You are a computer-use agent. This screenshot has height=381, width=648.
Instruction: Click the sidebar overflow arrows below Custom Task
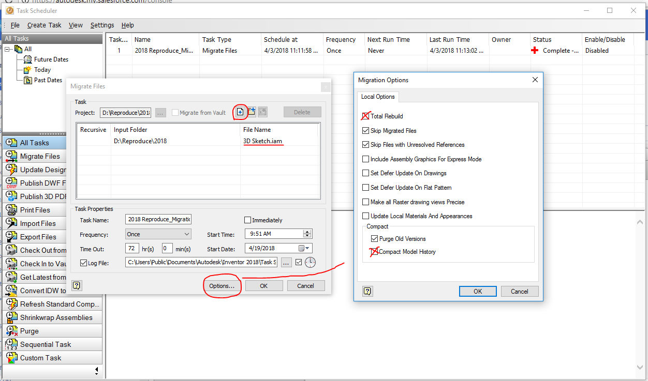pyautogui.click(x=97, y=371)
